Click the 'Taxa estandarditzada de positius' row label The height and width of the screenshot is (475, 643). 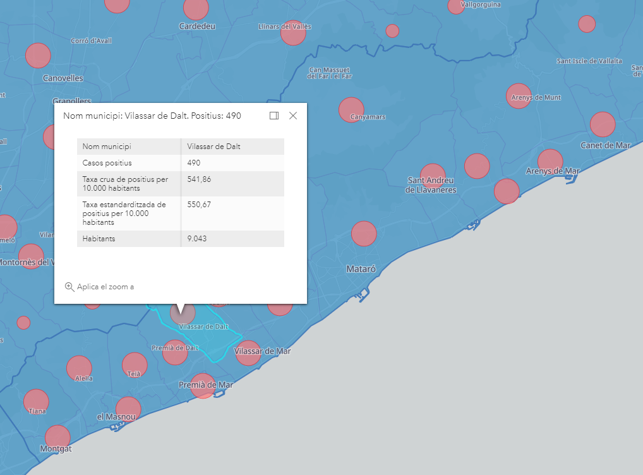click(124, 213)
